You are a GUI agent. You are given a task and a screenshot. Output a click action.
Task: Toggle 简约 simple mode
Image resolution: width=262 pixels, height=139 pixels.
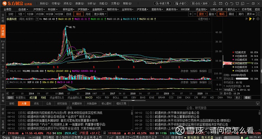pos(241,14)
